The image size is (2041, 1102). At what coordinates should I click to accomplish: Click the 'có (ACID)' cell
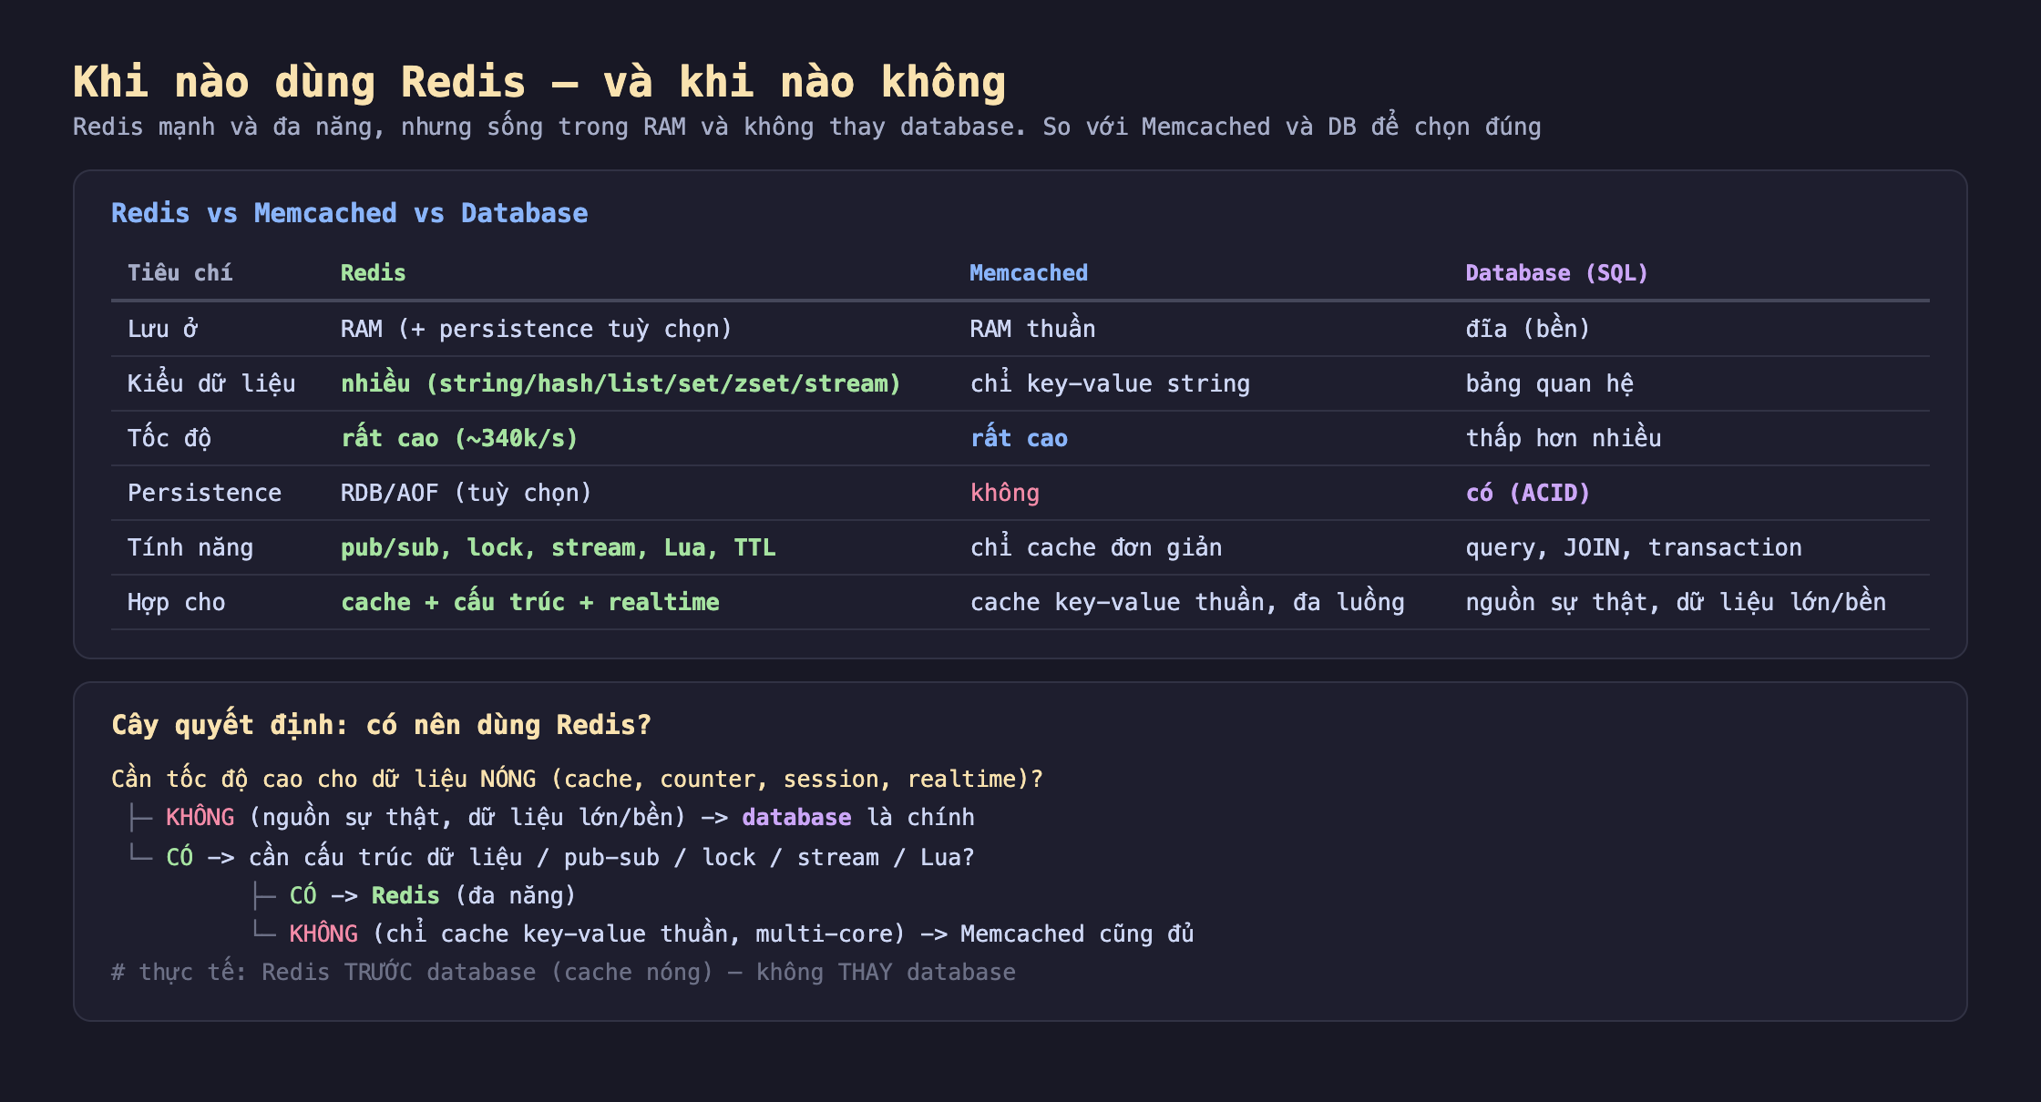[x=1528, y=493]
